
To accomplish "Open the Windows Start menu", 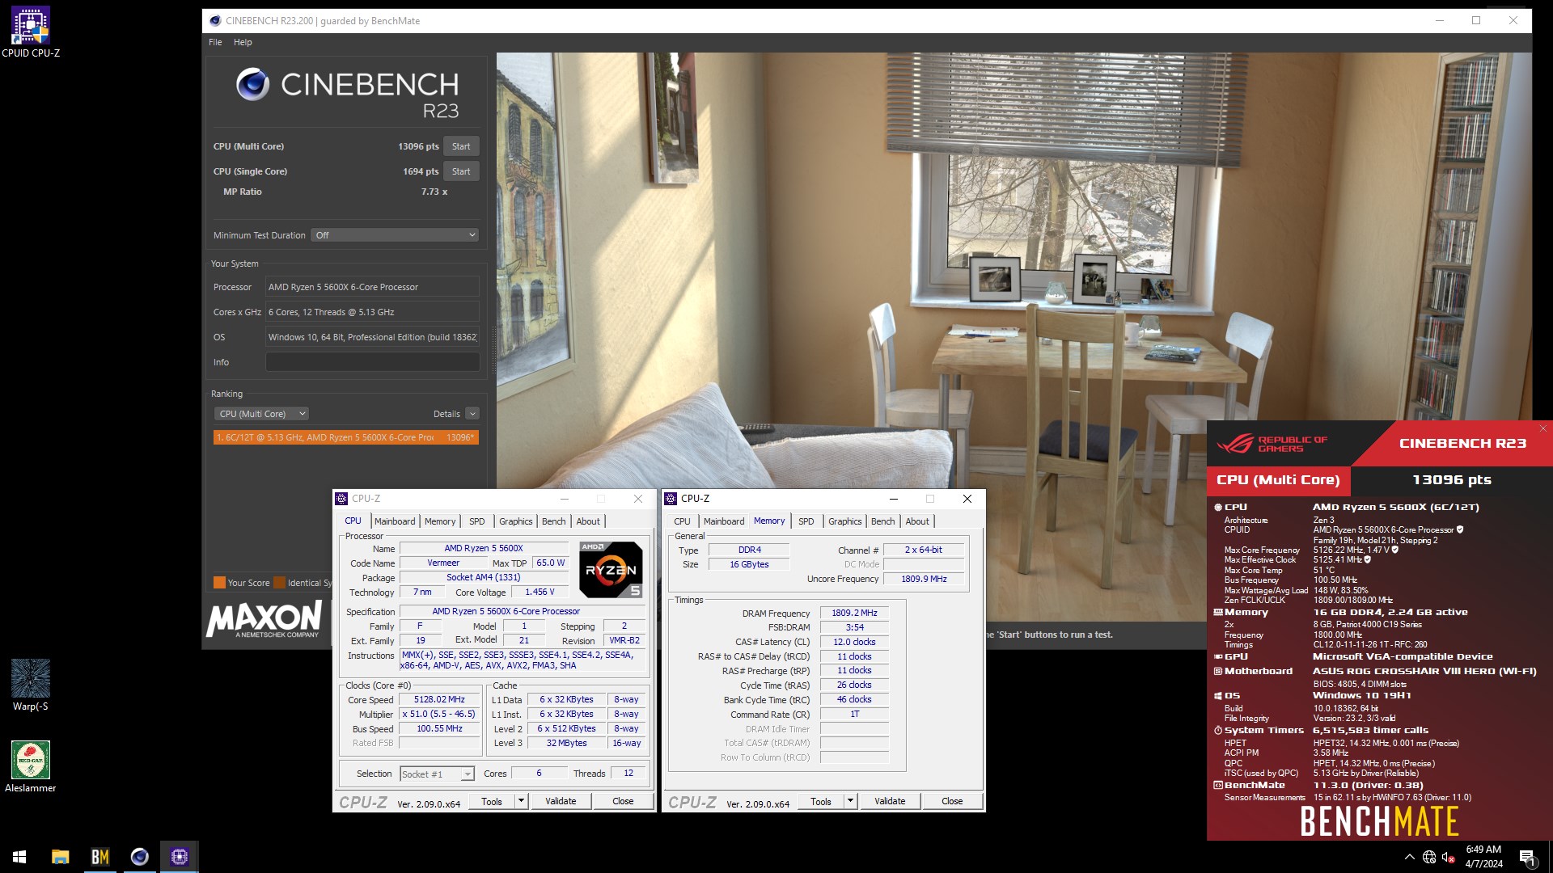I will pos(19,857).
